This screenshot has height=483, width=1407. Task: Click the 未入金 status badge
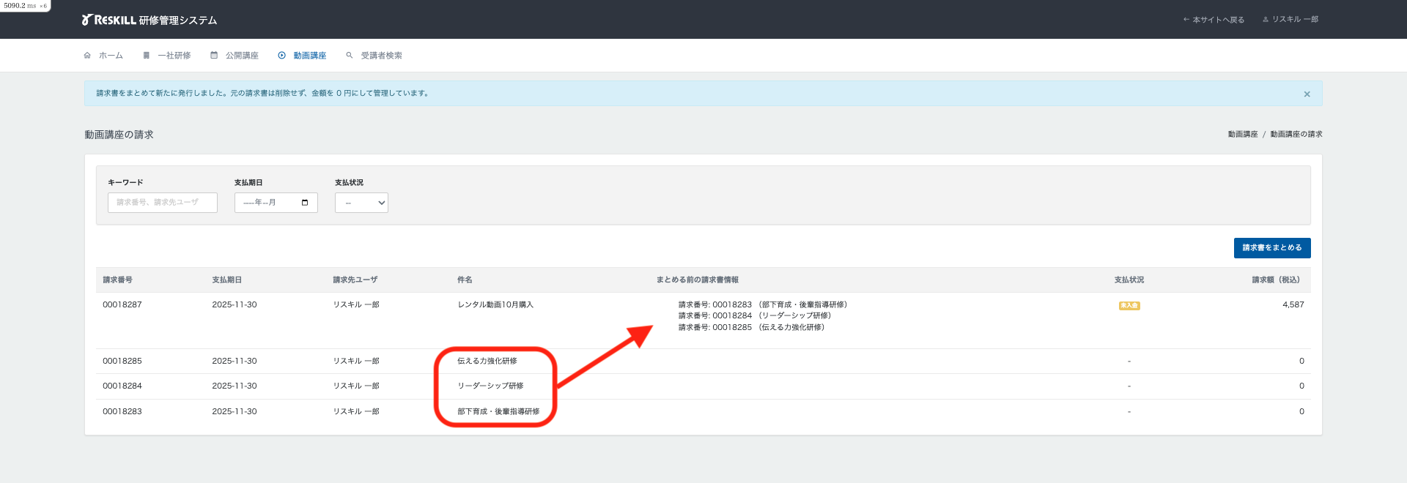tap(1129, 306)
